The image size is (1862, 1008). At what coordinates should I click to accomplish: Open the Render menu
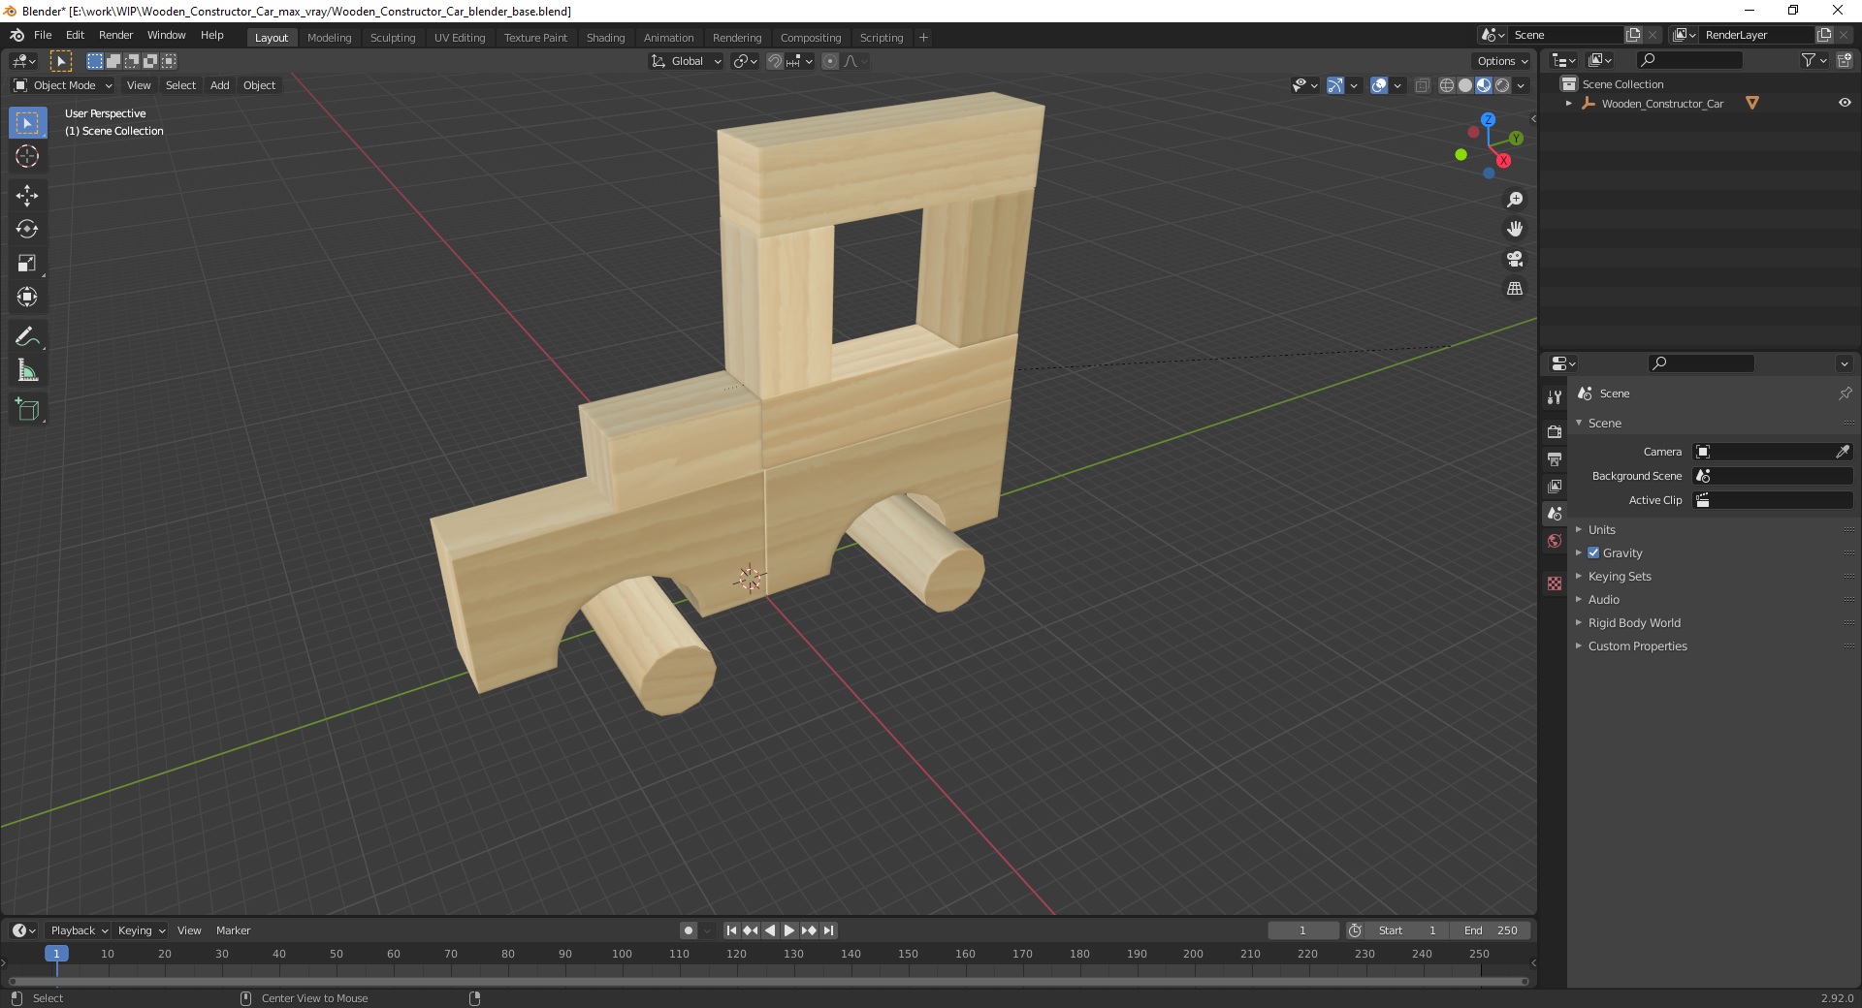(115, 35)
